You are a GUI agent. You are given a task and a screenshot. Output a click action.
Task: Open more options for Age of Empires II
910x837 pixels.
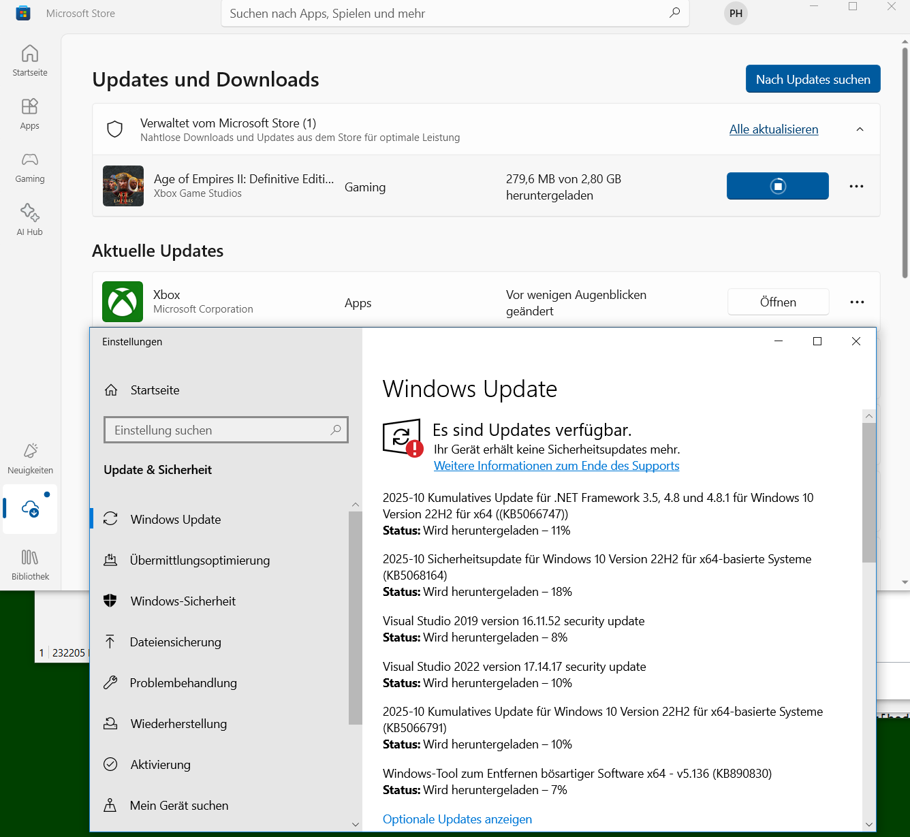point(856,186)
